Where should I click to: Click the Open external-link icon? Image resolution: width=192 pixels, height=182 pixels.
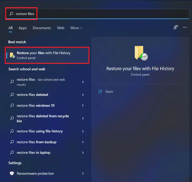(100, 92)
